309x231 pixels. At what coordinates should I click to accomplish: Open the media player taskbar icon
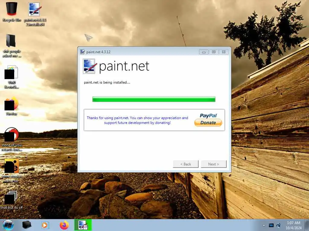[45, 225]
